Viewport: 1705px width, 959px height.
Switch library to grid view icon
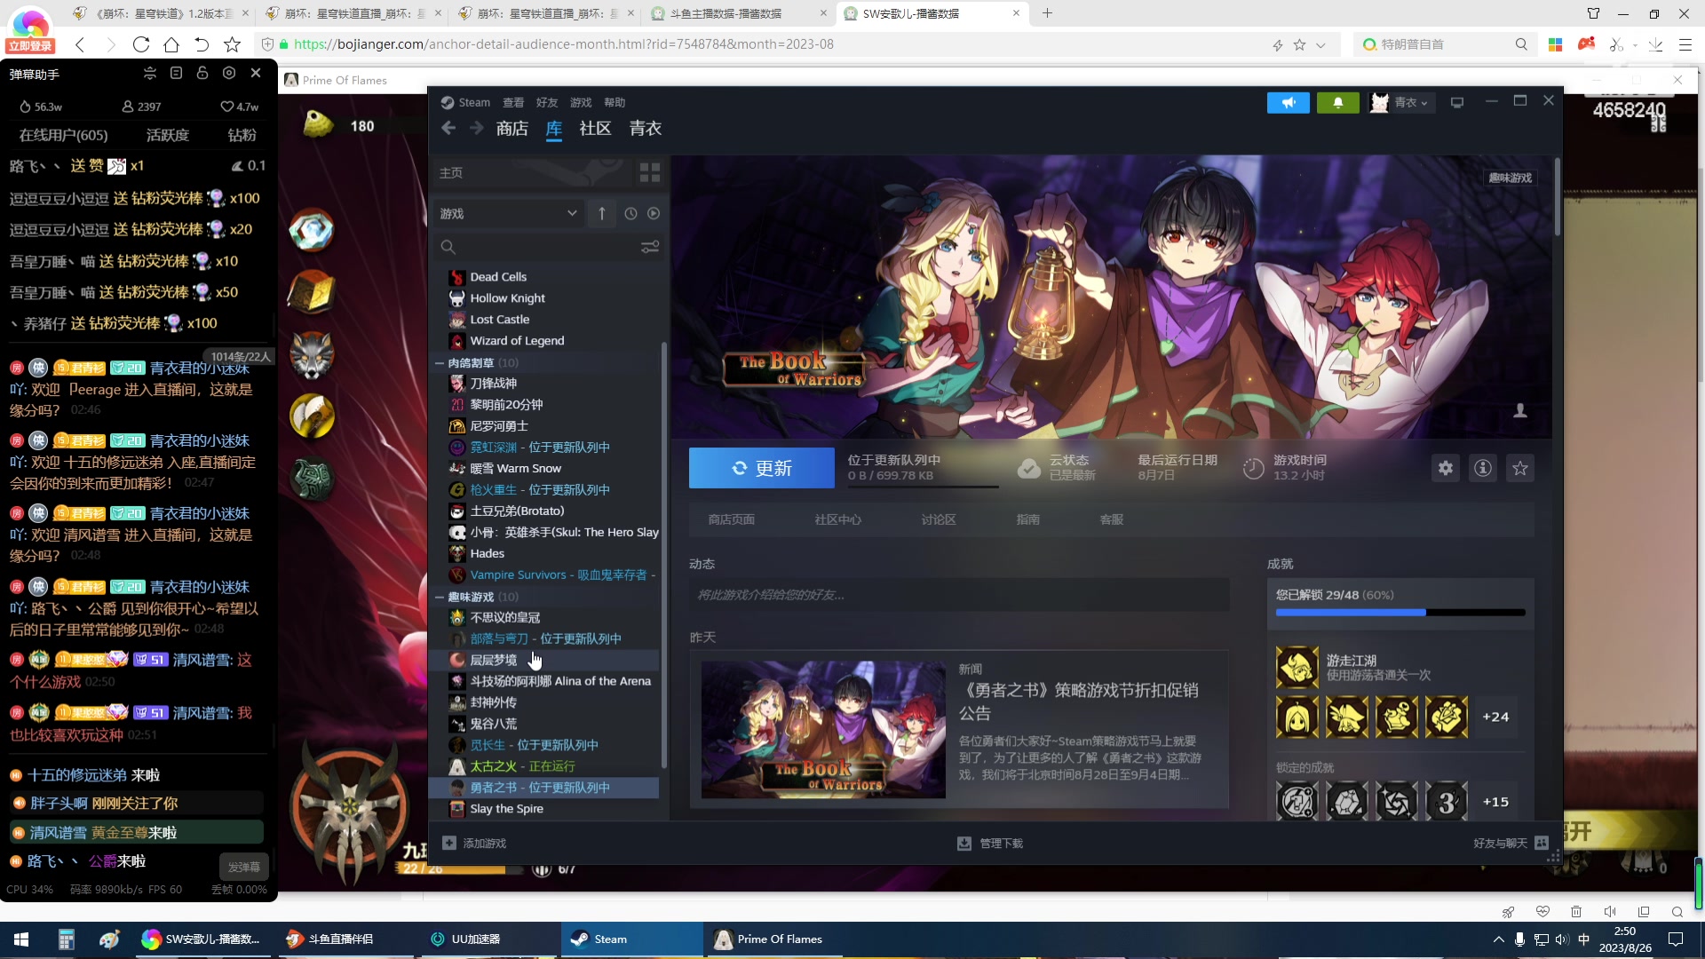pos(650,172)
